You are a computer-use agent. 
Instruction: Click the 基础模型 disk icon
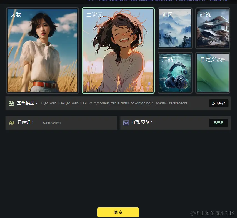11,103
